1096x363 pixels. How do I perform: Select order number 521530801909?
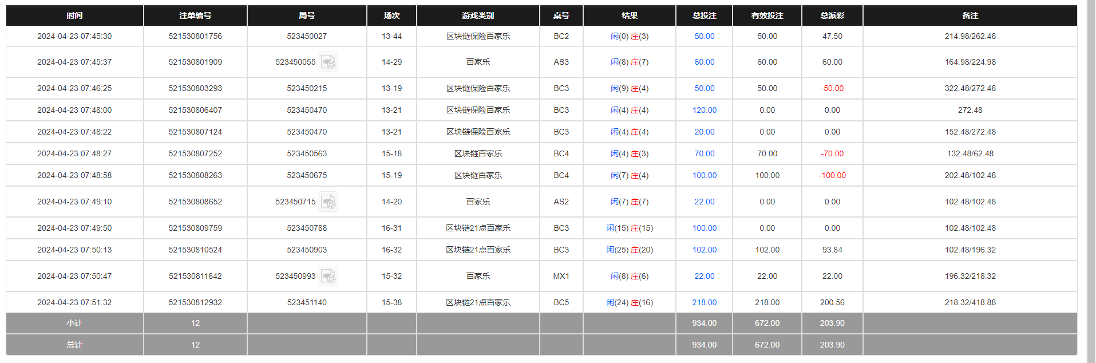tap(195, 62)
